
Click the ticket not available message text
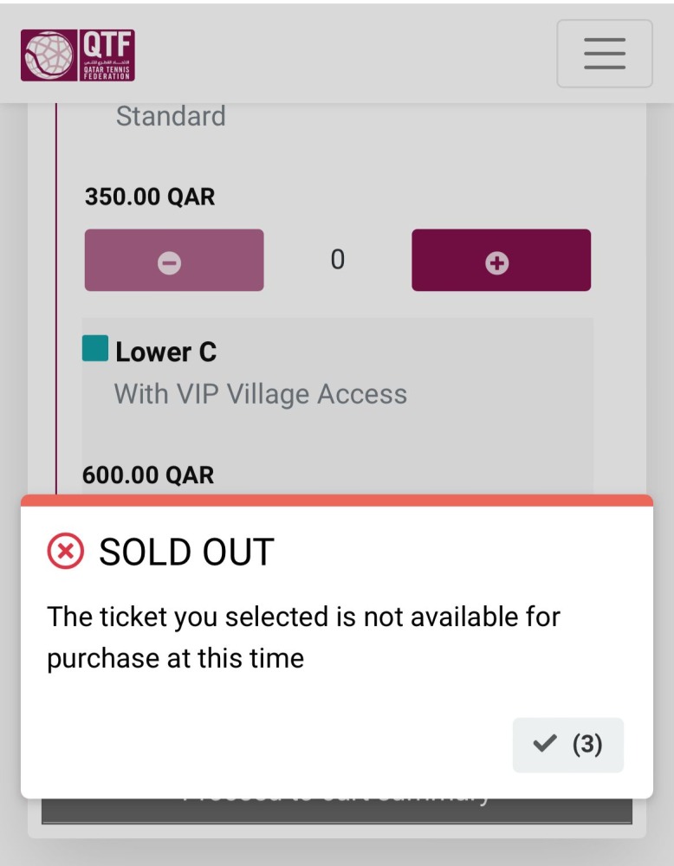pos(303,637)
